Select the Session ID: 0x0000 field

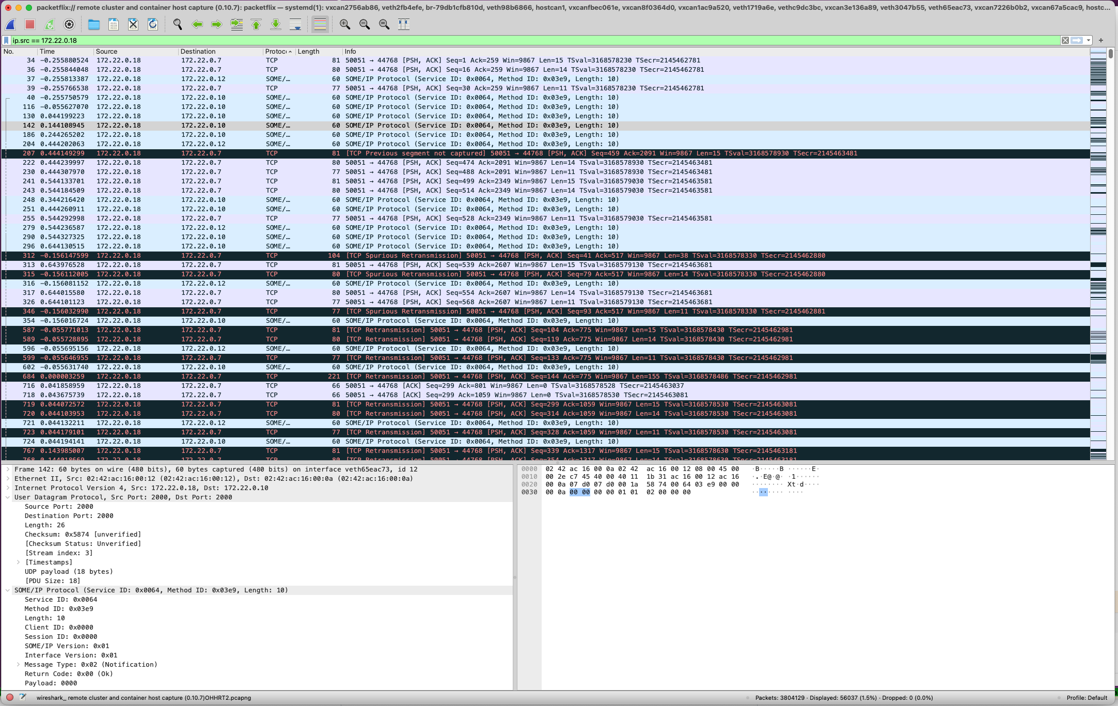click(61, 637)
